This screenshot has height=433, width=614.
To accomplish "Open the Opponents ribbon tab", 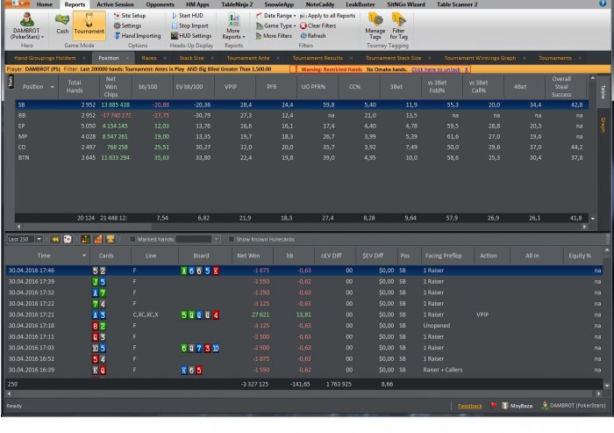I will point(158,4).
